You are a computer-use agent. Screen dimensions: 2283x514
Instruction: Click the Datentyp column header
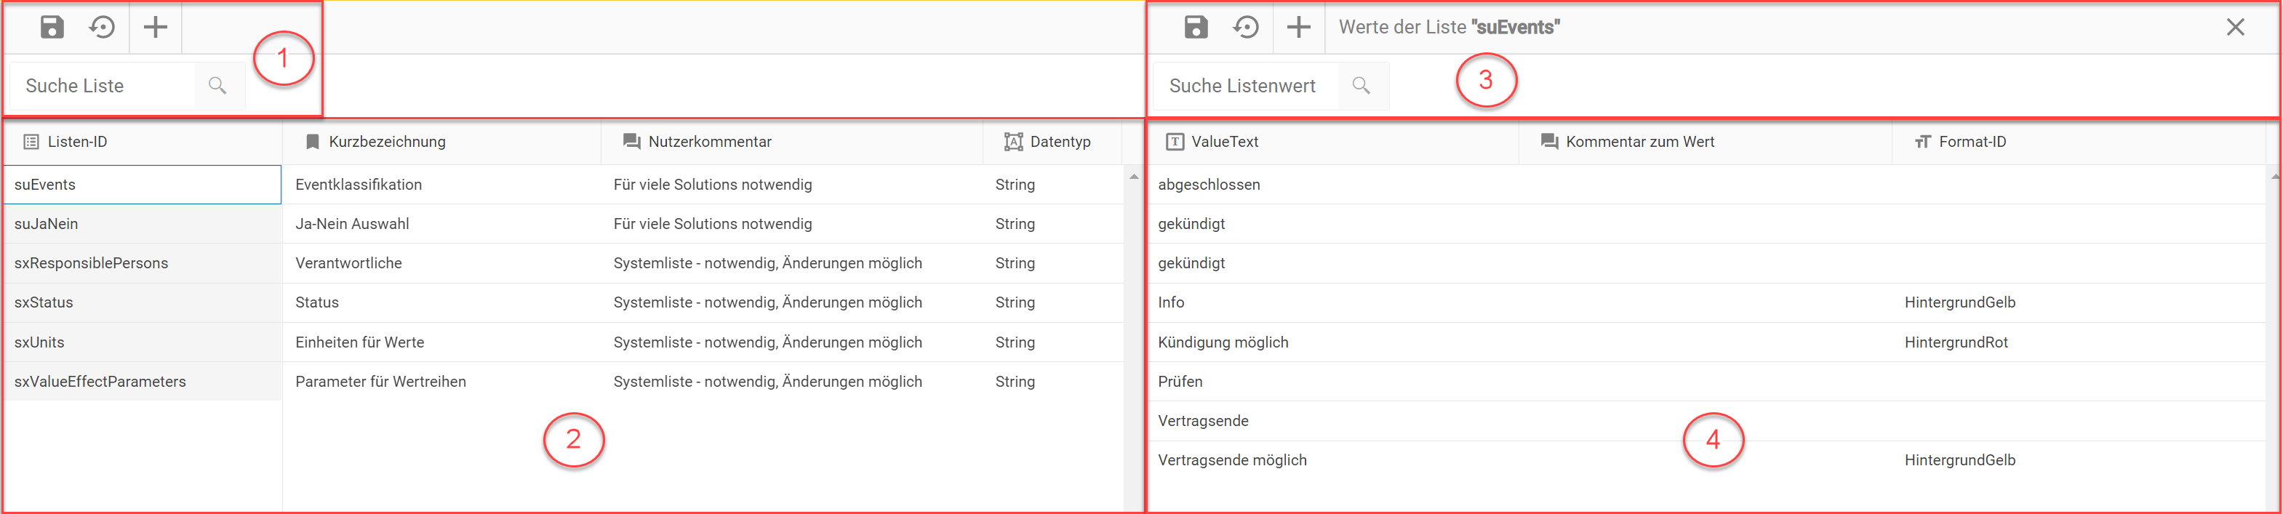click(1059, 142)
